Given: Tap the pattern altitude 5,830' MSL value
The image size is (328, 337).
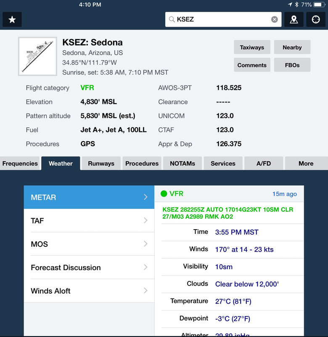Looking at the screenshot, I should coord(108,116).
